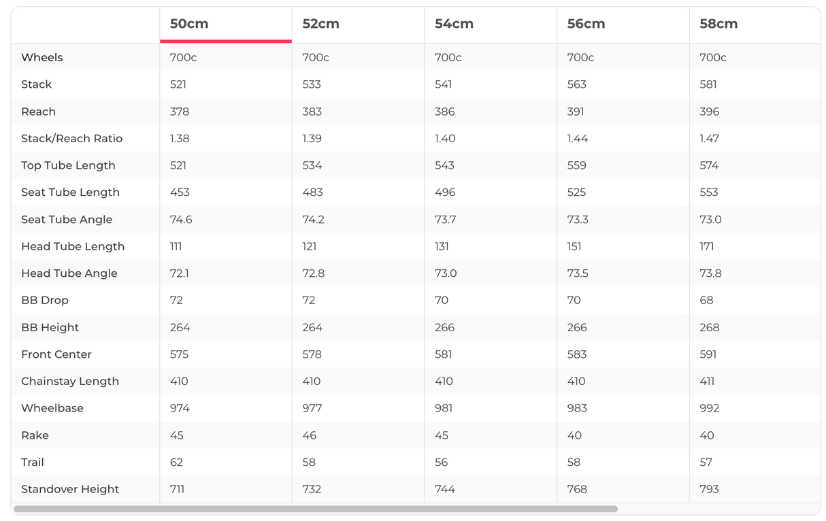Click the horizontal scrollbar below the table
Screen dimensions: 826x521
tap(316, 509)
